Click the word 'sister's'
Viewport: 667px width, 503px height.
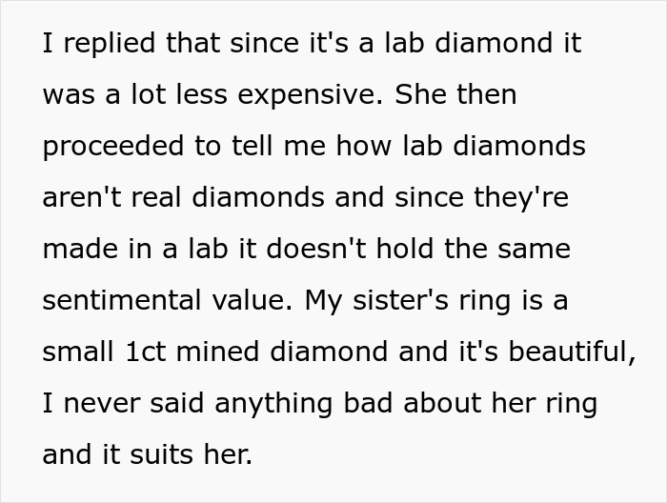pyautogui.click(x=404, y=300)
